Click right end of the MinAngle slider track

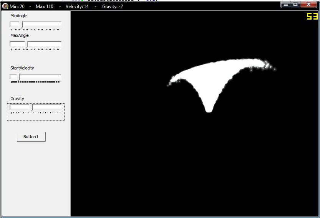point(60,25)
